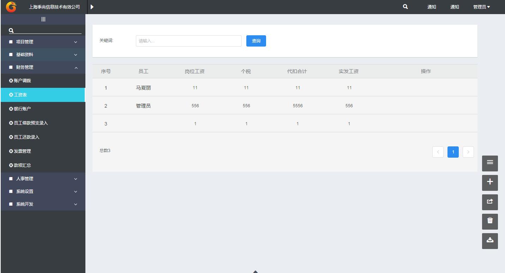Go to previous page arrow button
Screen dimensions: 505x273
[438, 152]
